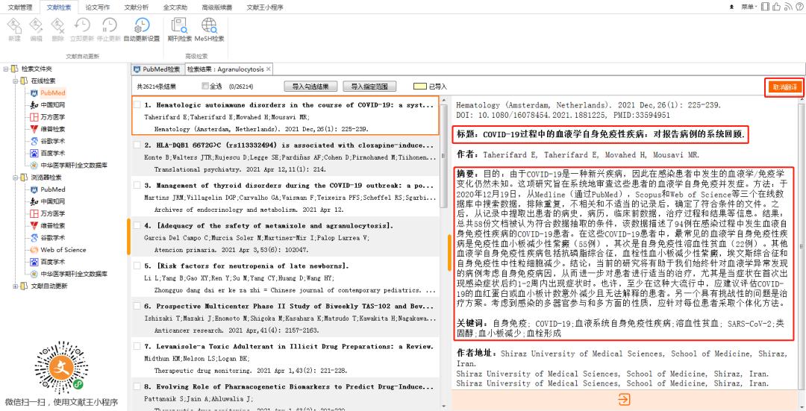Click the 新建 new item icon

[14, 29]
